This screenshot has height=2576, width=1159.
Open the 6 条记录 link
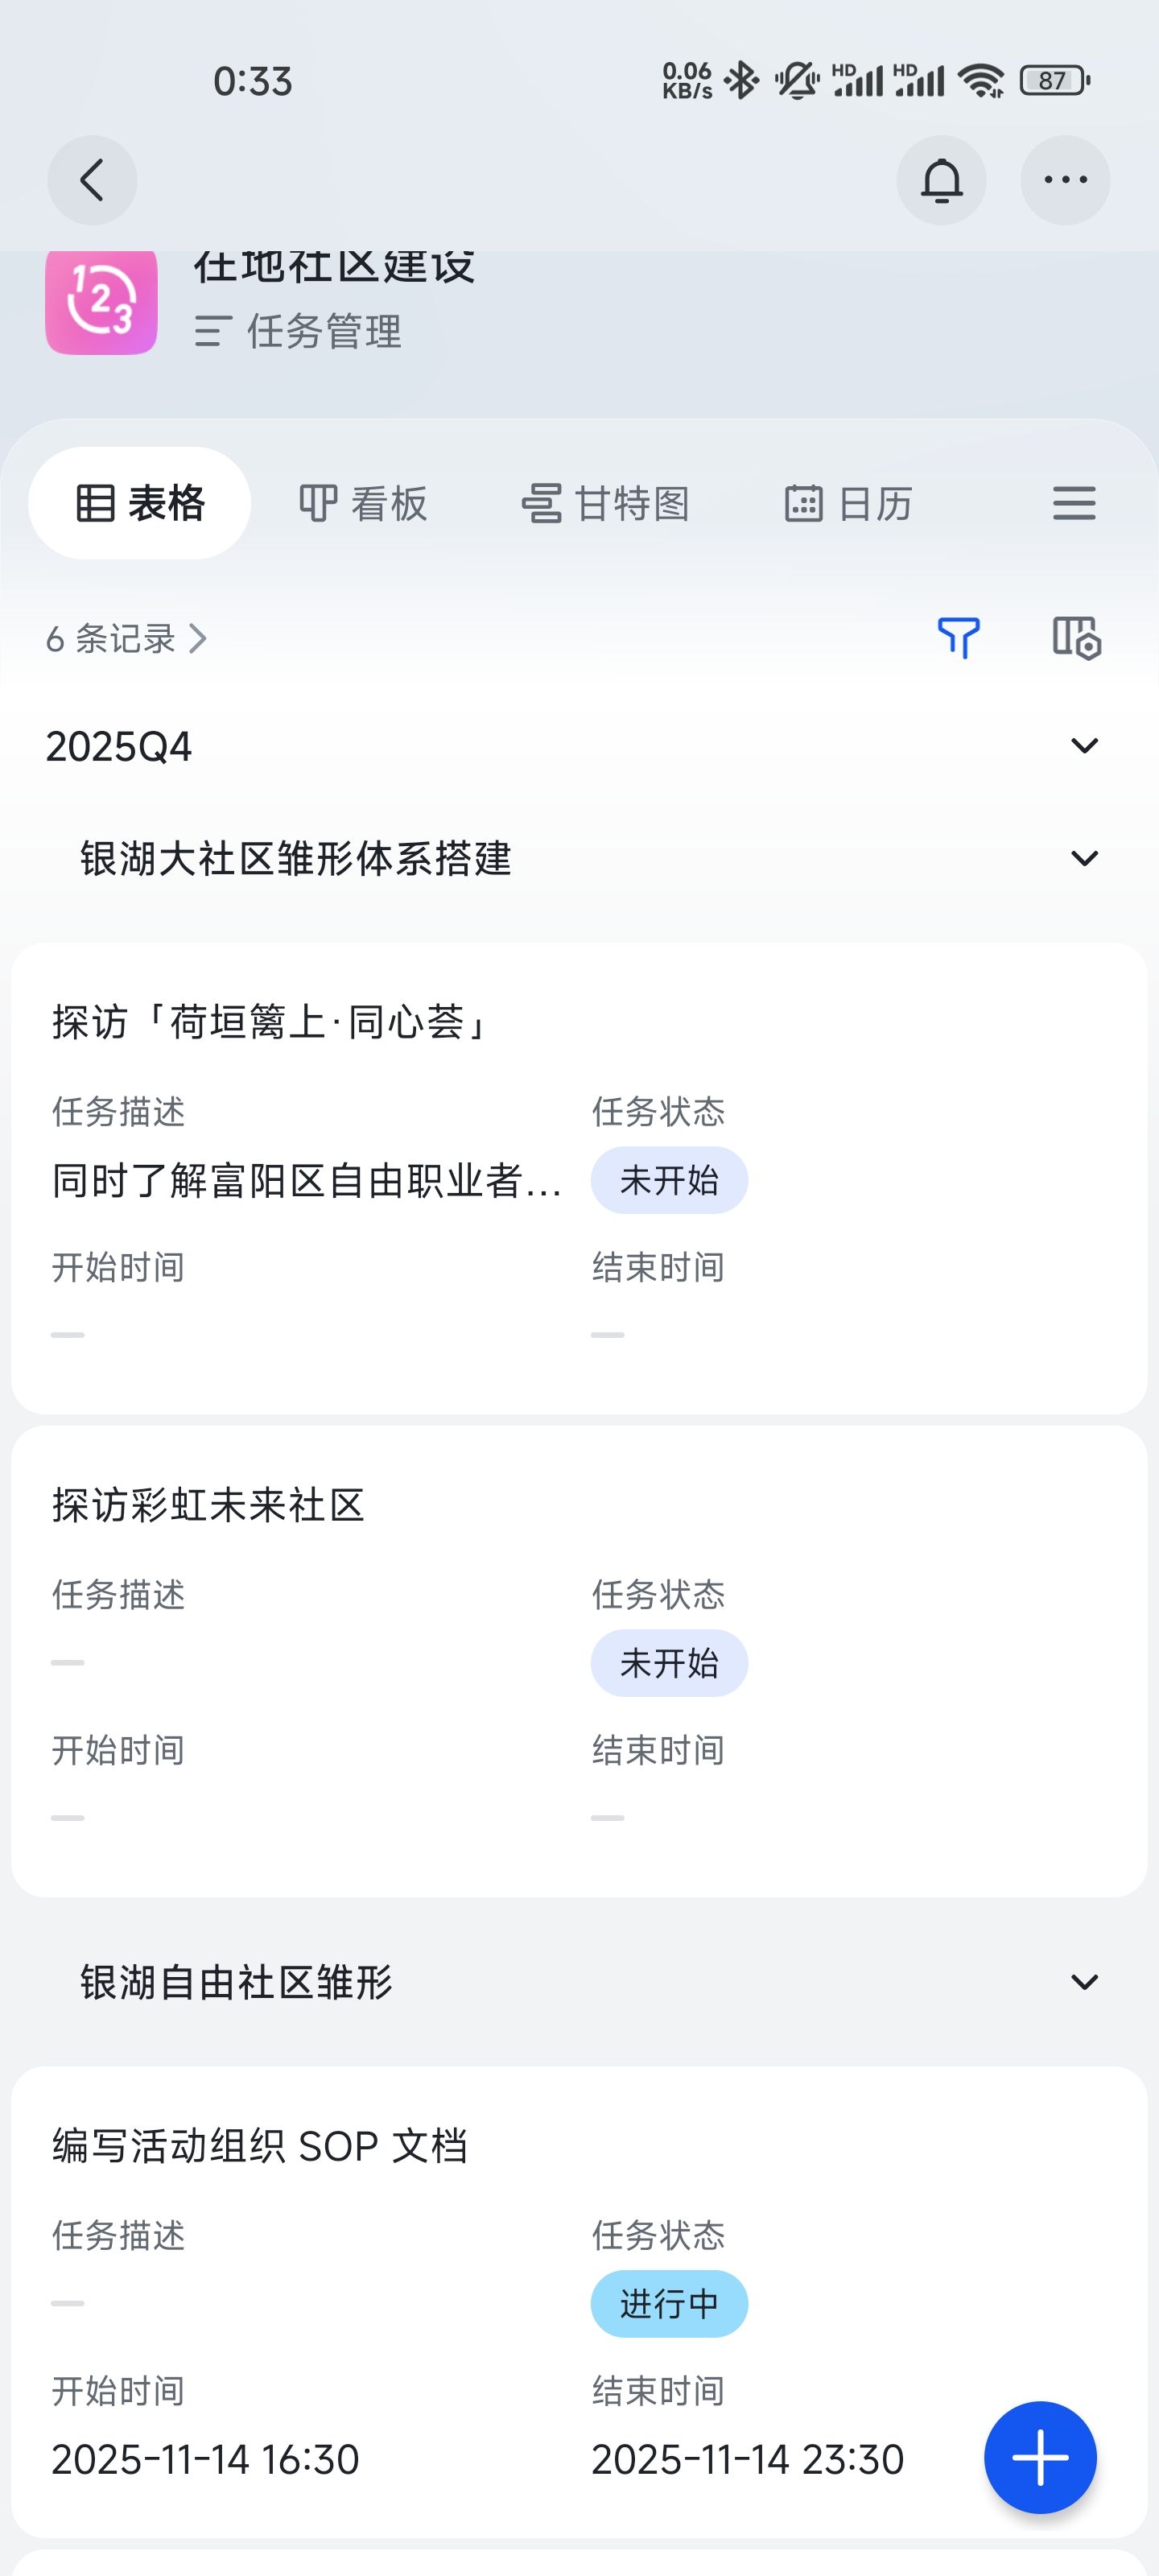(126, 639)
